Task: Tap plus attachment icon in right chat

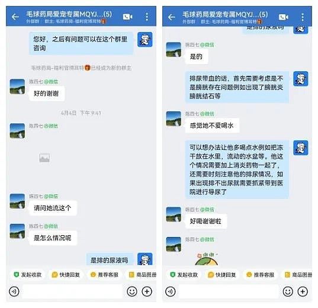Action: (x=303, y=291)
